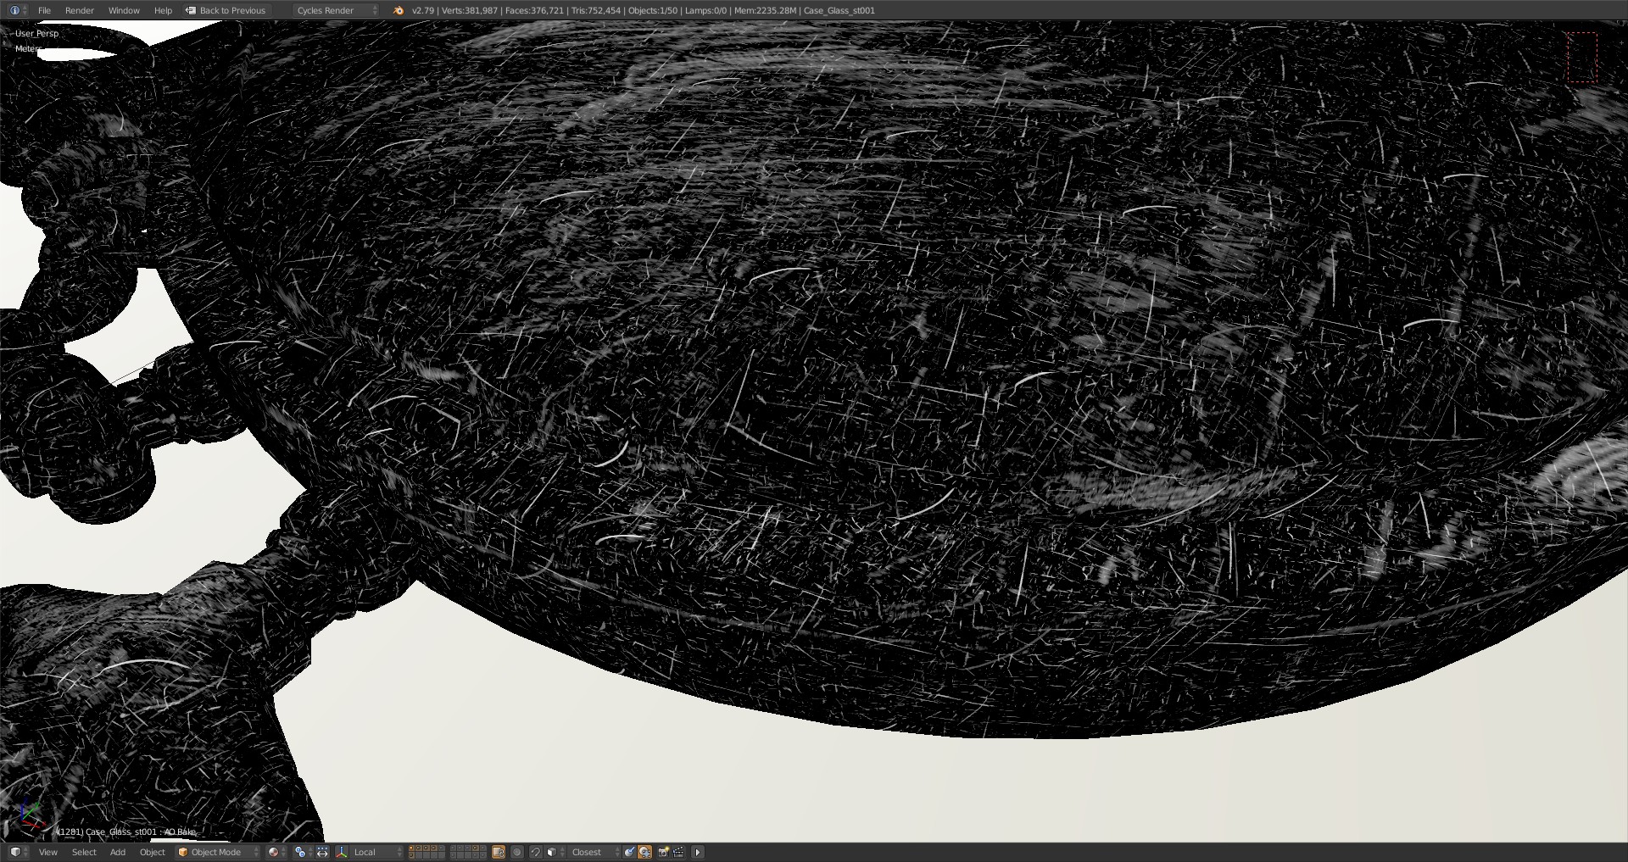This screenshot has height=862, width=1628.
Task: Click the OpenGL render animation clapper icon
Action: tap(679, 852)
